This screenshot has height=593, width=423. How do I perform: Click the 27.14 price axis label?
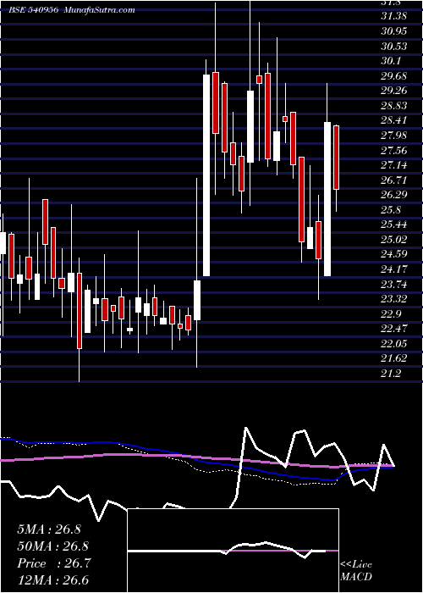tap(394, 165)
